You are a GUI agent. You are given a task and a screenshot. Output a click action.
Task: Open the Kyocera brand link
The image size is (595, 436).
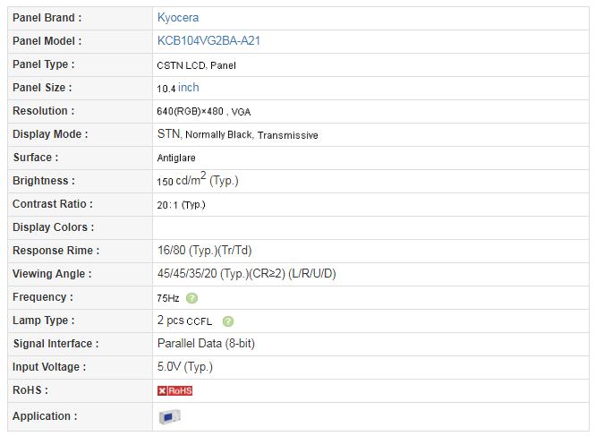coord(178,18)
